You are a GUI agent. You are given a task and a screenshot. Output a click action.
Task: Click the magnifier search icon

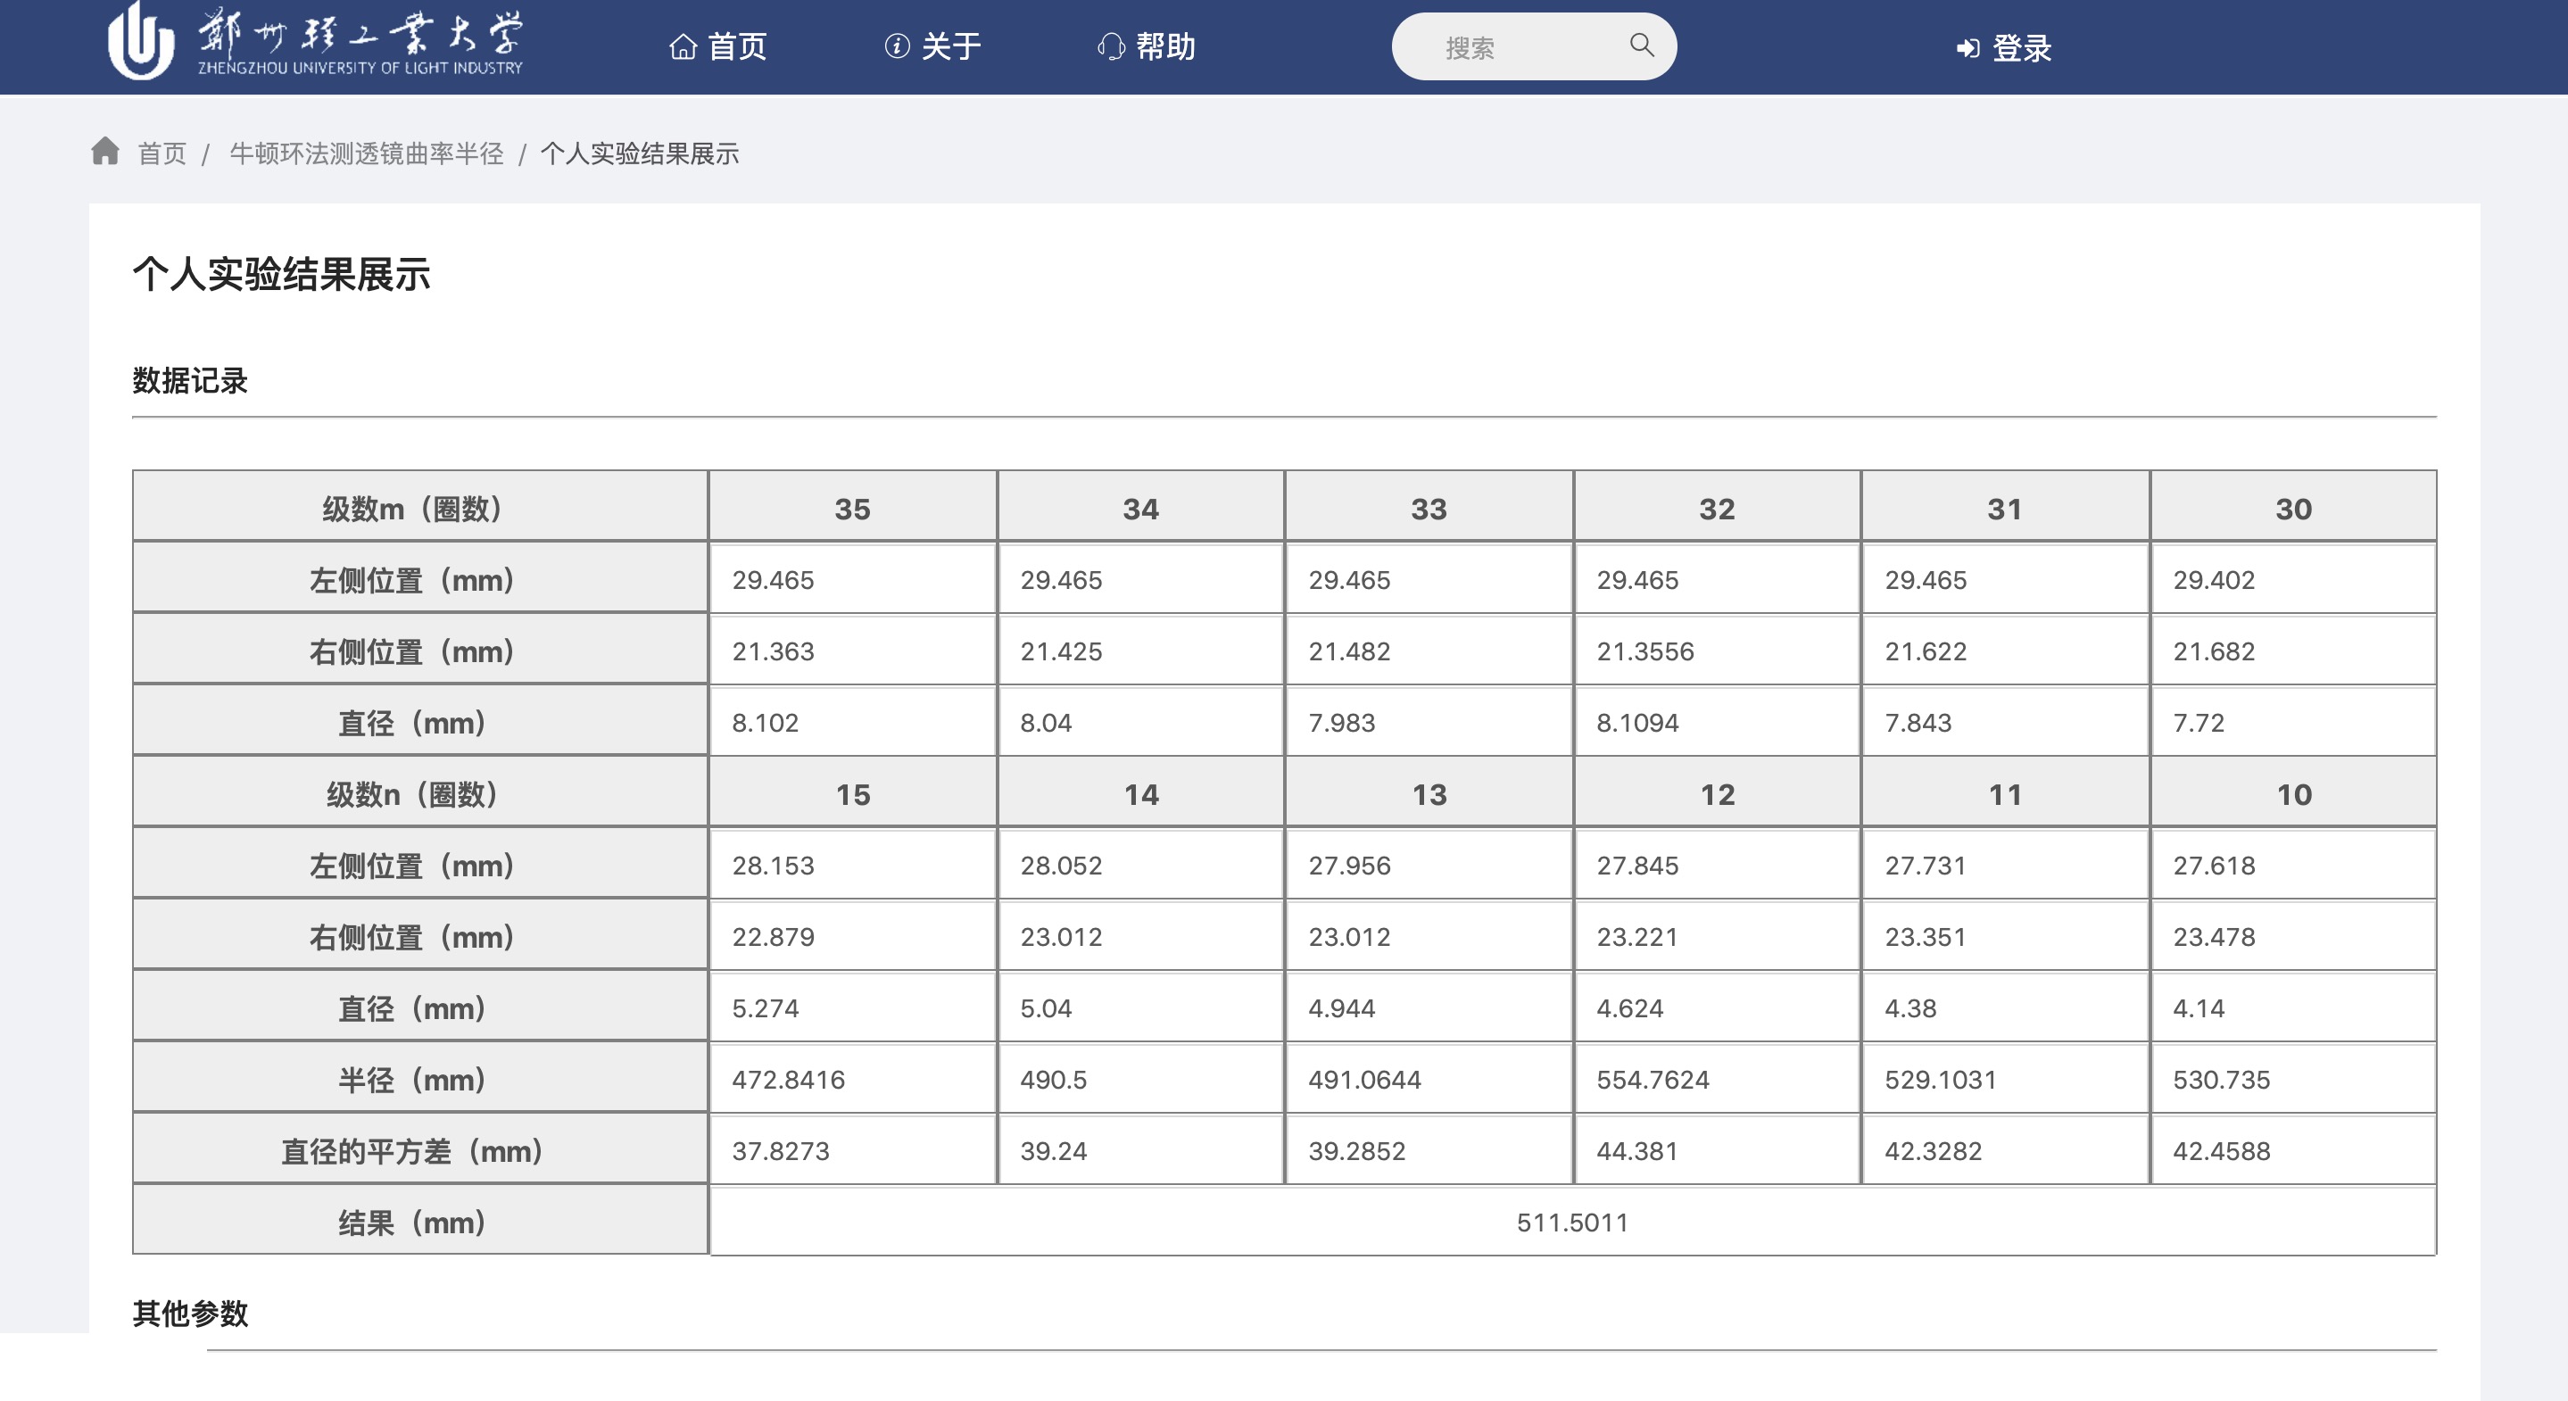(1642, 45)
